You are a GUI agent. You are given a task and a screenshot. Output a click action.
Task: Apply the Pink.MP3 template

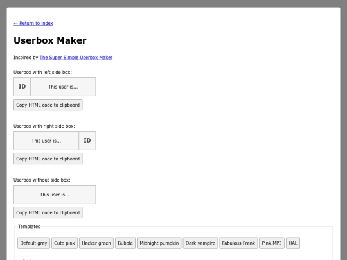272,243
